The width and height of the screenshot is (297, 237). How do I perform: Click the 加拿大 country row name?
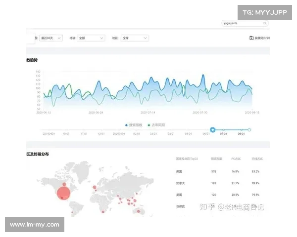point(180,183)
